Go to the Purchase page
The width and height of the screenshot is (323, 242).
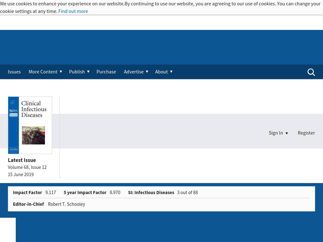pos(106,72)
